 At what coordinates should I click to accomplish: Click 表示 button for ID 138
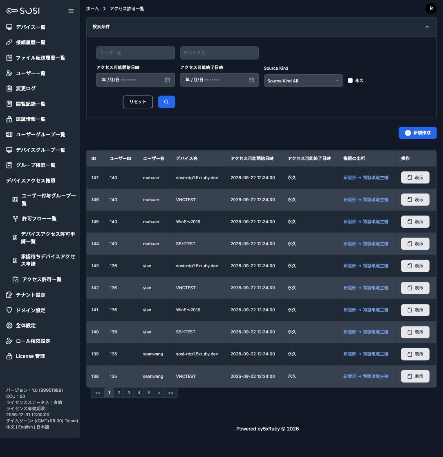click(415, 376)
